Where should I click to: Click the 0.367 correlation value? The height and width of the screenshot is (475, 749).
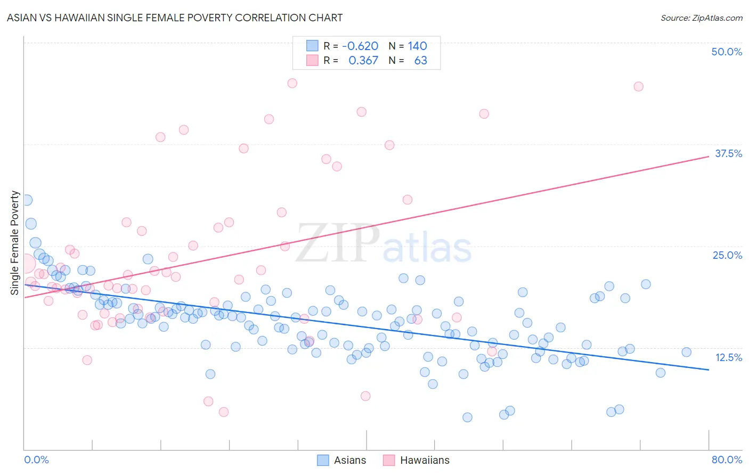coord(363,60)
